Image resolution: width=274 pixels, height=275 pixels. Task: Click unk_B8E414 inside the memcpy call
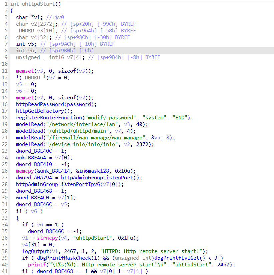pyautogui.click(x=55, y=171)
